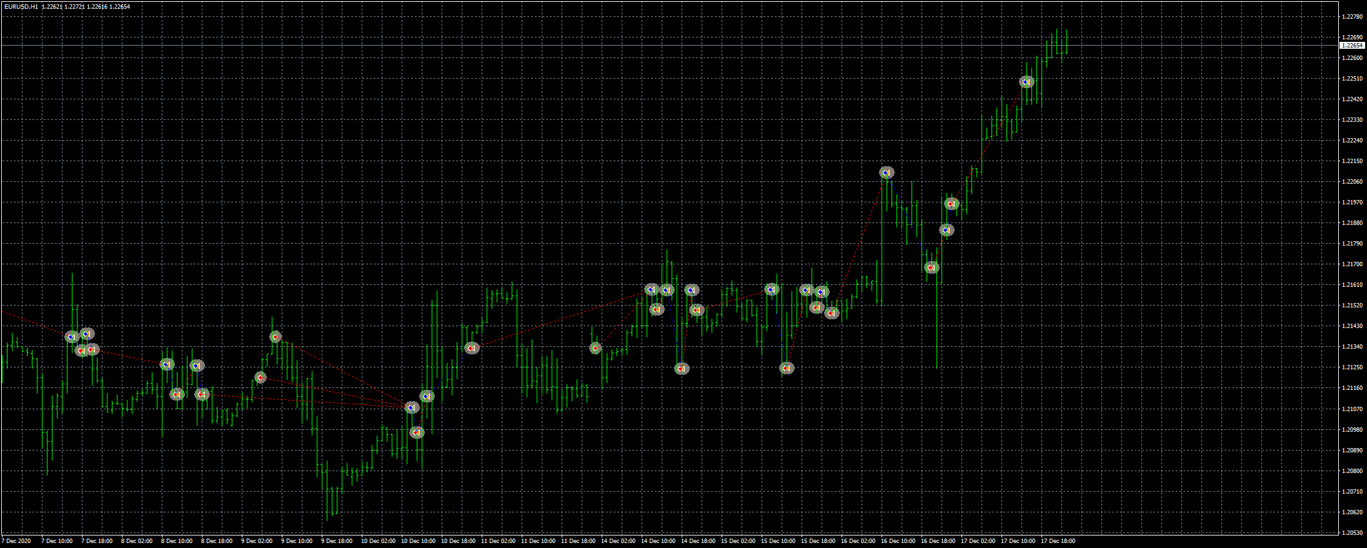Image resolution: width=1367 pixels, height=548 pixels.
Task: Select the blue marker above 15 Dec 10:00 near 1.21610
Action: [772, 289]
